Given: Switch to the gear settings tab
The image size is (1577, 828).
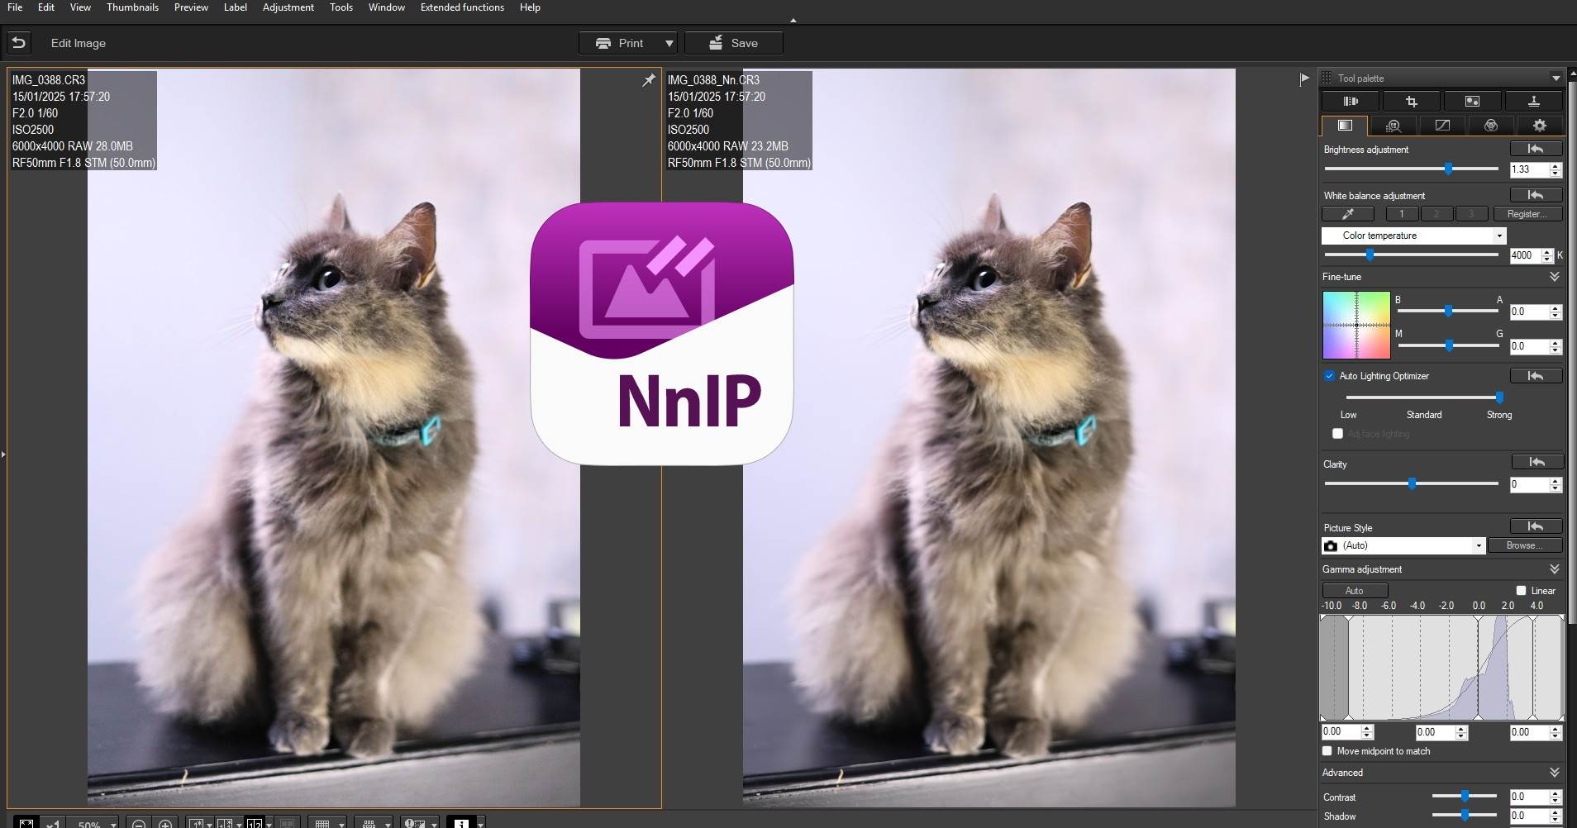Looking at the screenshot, I should tap(1539, 126).
